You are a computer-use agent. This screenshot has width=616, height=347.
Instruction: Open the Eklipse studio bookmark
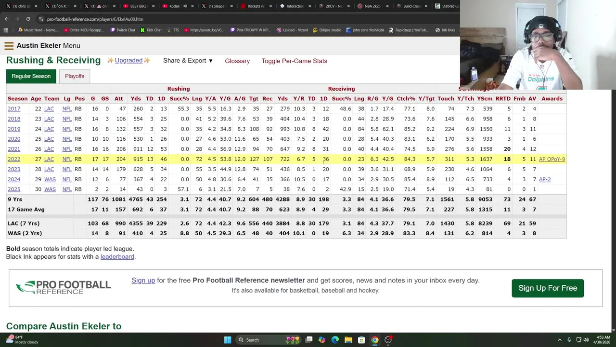pos(327,30)
